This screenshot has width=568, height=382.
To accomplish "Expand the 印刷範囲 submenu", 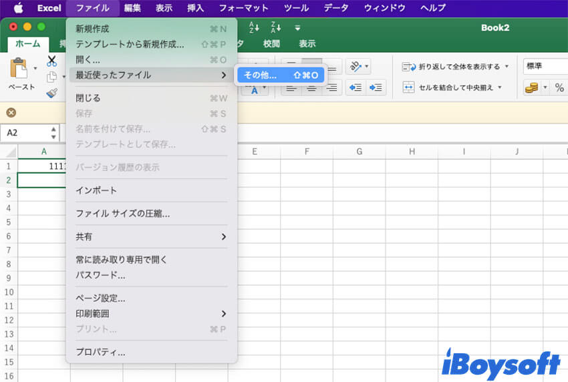I will (x=152, y=314).
